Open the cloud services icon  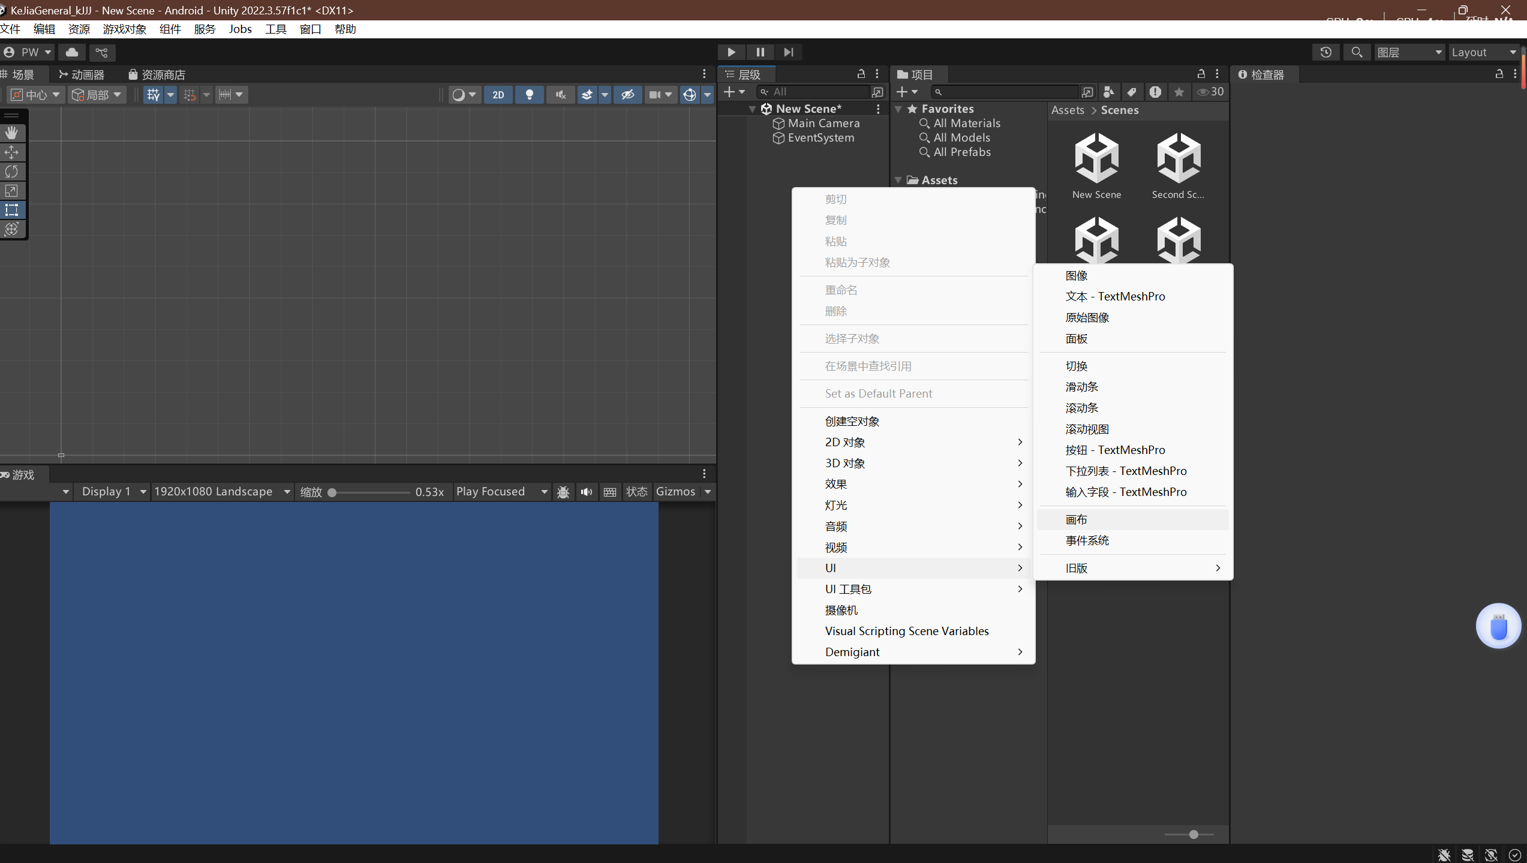pos(72,52)
